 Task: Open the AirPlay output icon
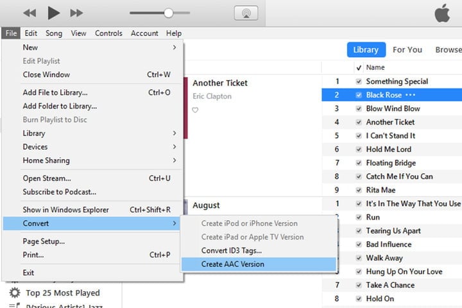(x=246, y=13)
